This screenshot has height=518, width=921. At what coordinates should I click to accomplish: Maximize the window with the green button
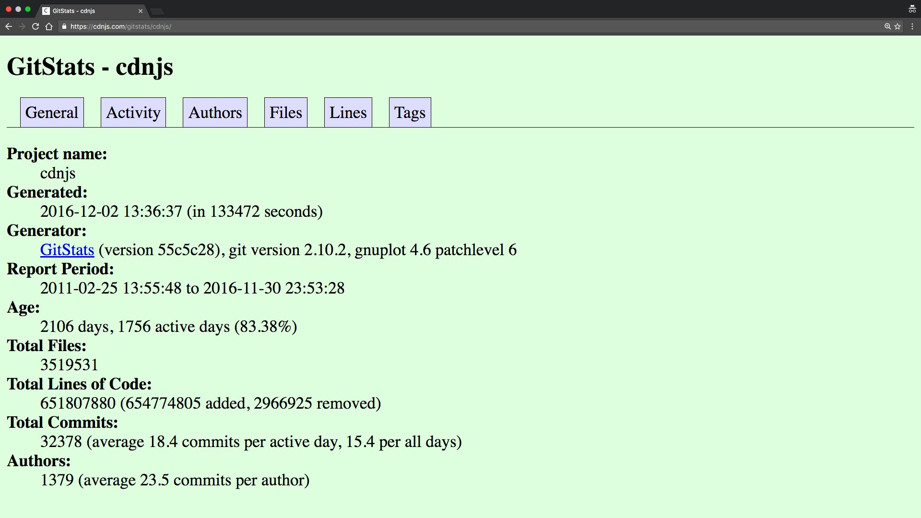[28, 9]
